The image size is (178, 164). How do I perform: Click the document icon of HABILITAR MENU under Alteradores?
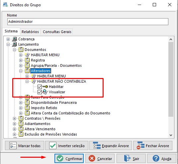[34, 76]
